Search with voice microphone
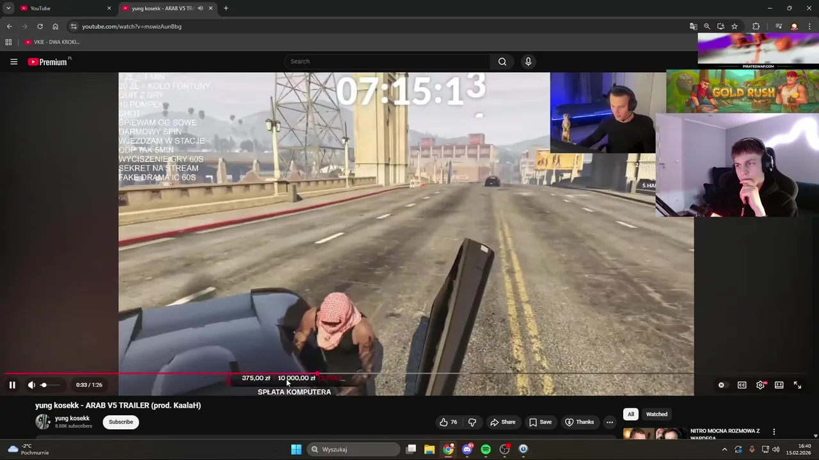This screenshot has height=460, width=819. tap(528, 61)
